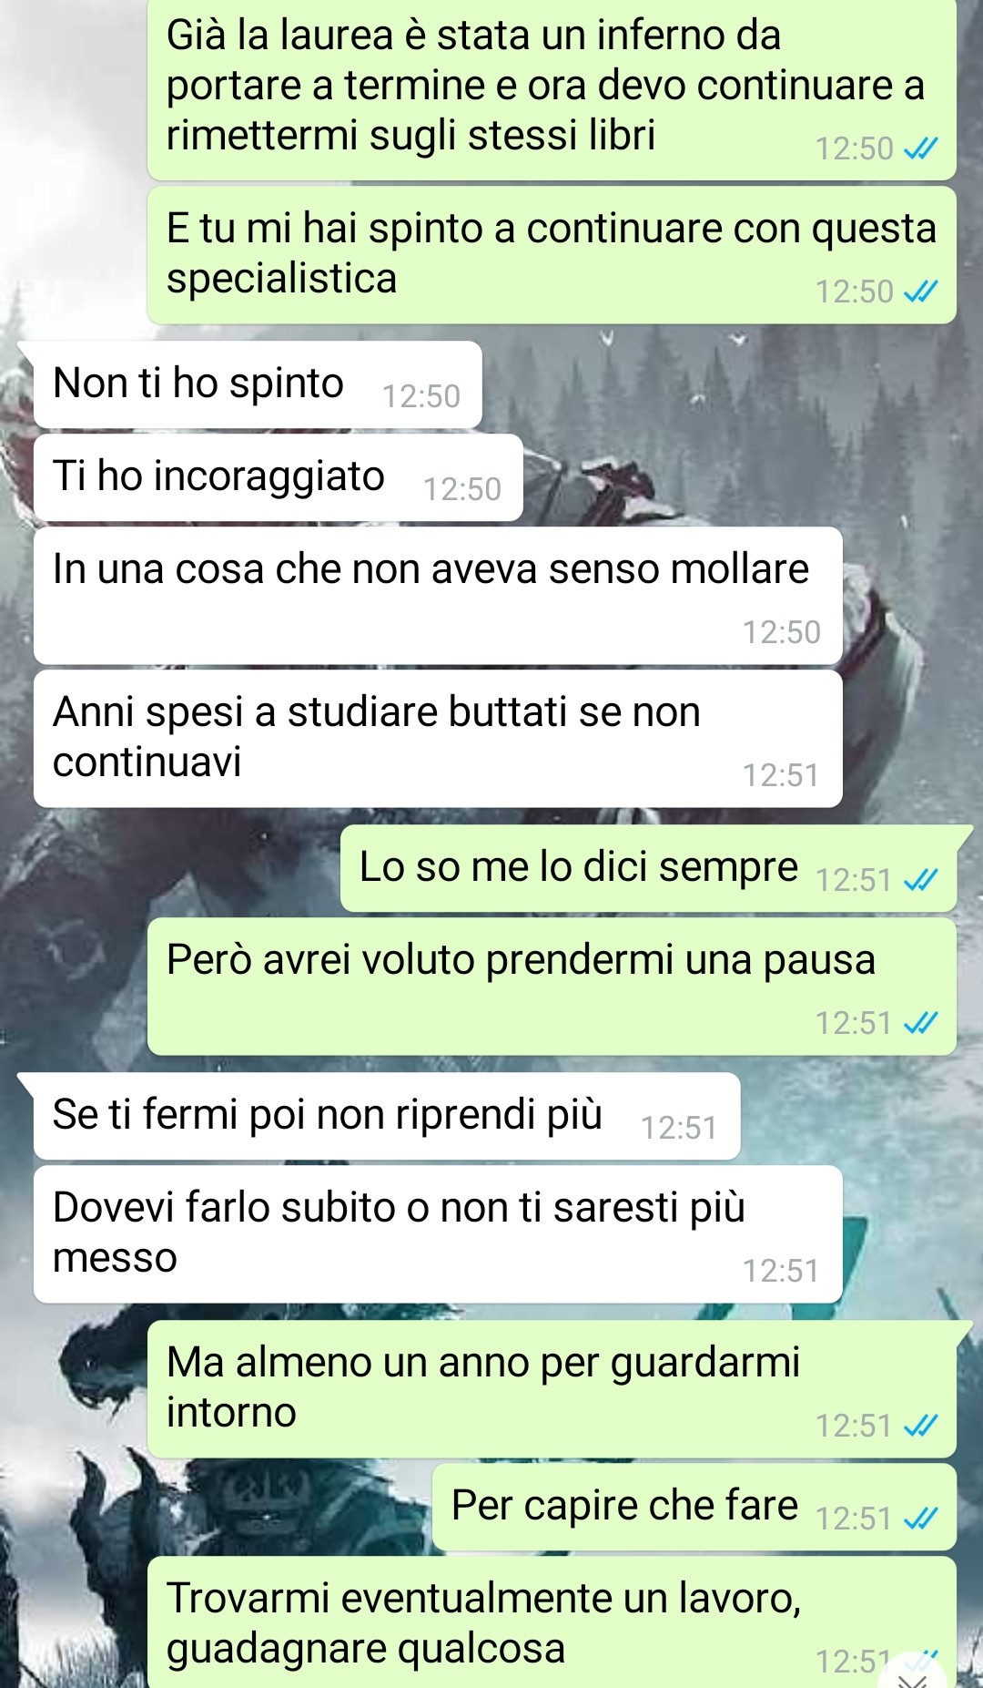The image size is (983, 1688).
Task: Click blue ticks on 'Per capire che fare'
Action: [920, 1519]
